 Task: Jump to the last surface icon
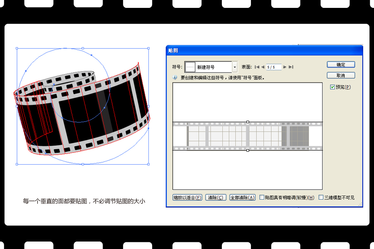[x=291, y=67]
